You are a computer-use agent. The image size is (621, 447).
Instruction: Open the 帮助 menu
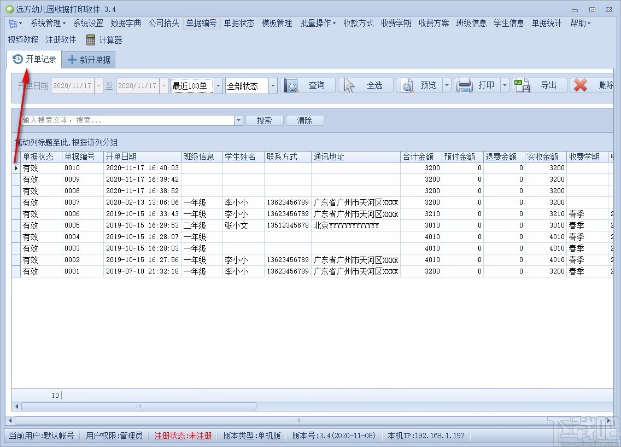(x=580, y=24)
